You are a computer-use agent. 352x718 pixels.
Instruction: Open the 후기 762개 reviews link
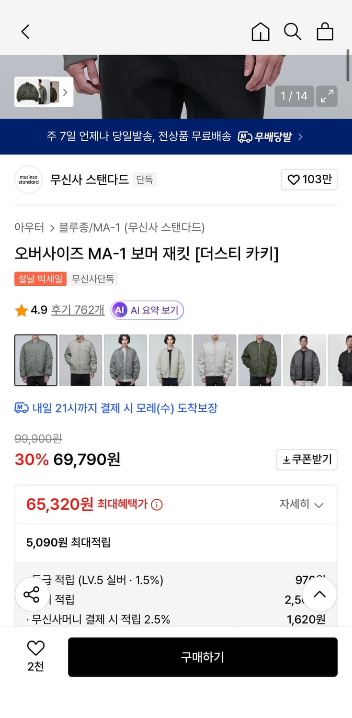77,310
